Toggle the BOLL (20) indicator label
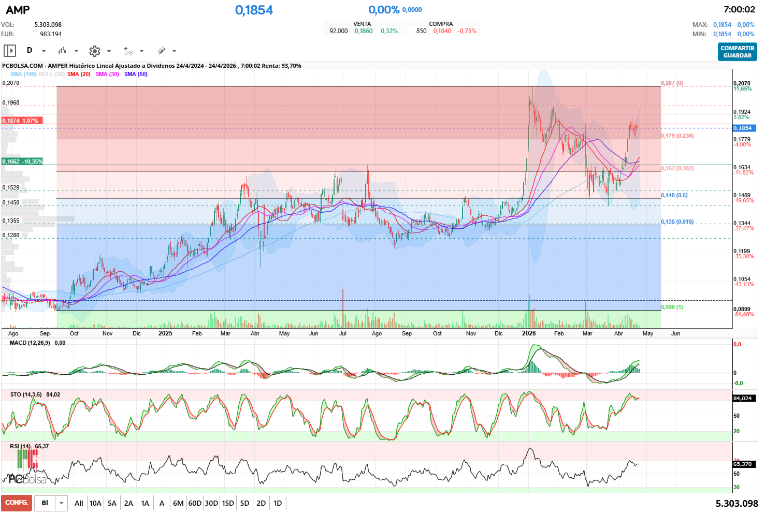Image resolution: width=765 pixels, height=514 pixels. pos(51,74)
